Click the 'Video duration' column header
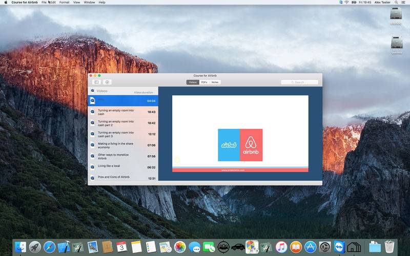The height and width of the screenshot is (256, 410). click(x=143, y=93)
